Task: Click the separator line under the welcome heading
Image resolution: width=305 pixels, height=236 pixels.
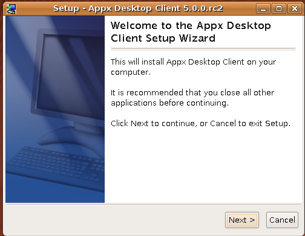Action: click(x=203, y=49)
